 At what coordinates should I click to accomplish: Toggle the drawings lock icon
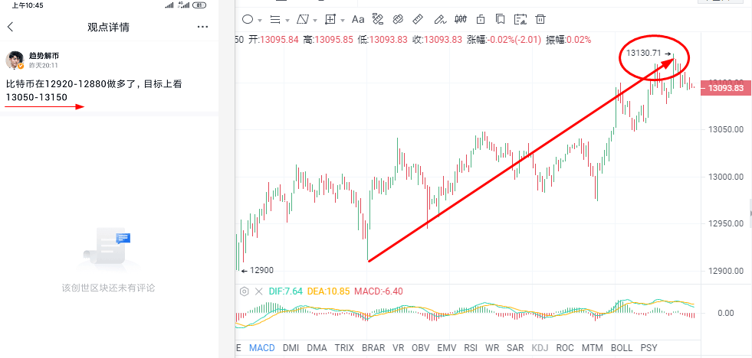pos(480,20)
